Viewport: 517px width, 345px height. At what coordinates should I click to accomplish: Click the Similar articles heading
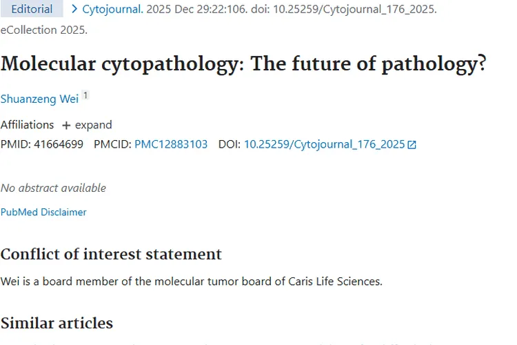tap(57, 323)
